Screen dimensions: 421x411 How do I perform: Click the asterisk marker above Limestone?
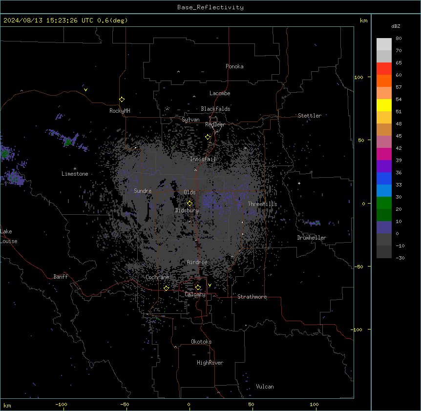point(75,169)
